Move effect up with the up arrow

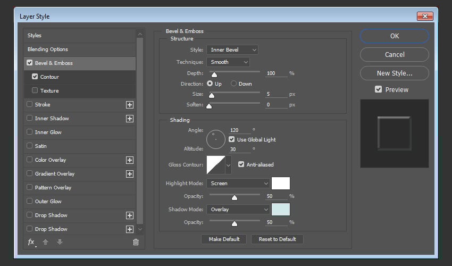pos(45,242)
